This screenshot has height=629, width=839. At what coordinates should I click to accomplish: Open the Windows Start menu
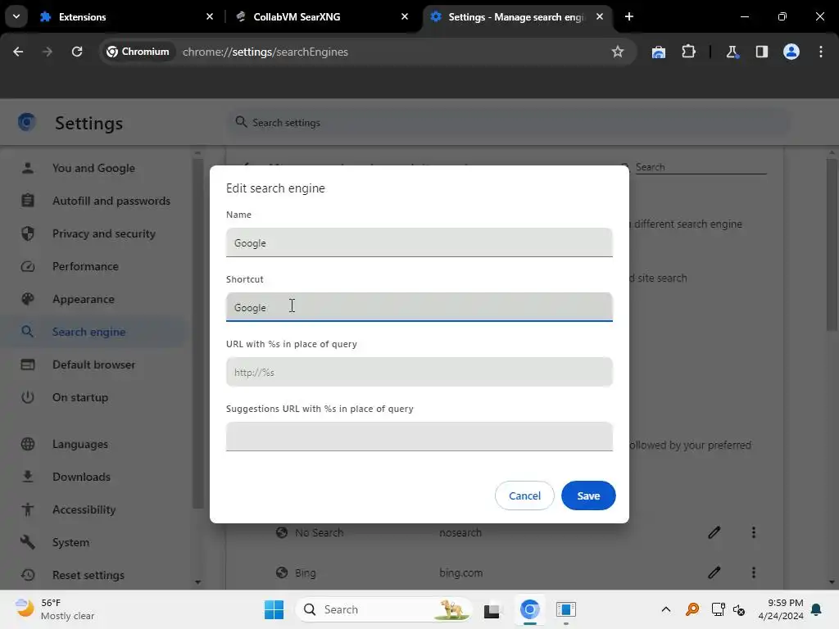coord(274,609)
